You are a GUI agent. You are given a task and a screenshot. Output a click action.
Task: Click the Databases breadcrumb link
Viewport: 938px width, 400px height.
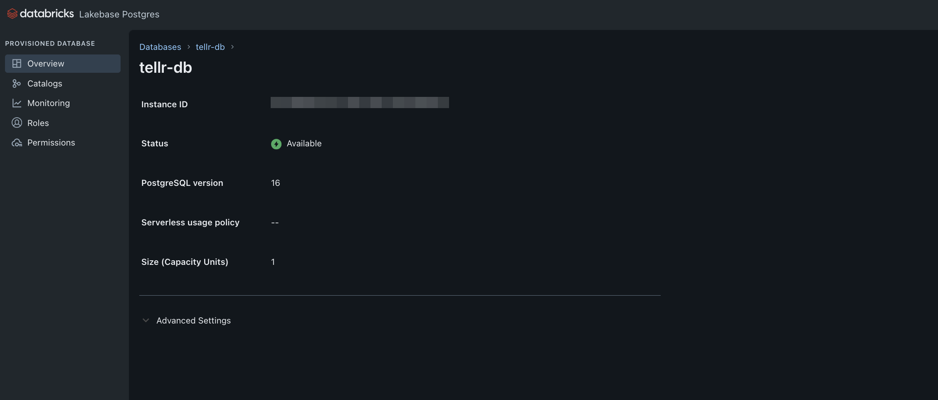point(160,47)
